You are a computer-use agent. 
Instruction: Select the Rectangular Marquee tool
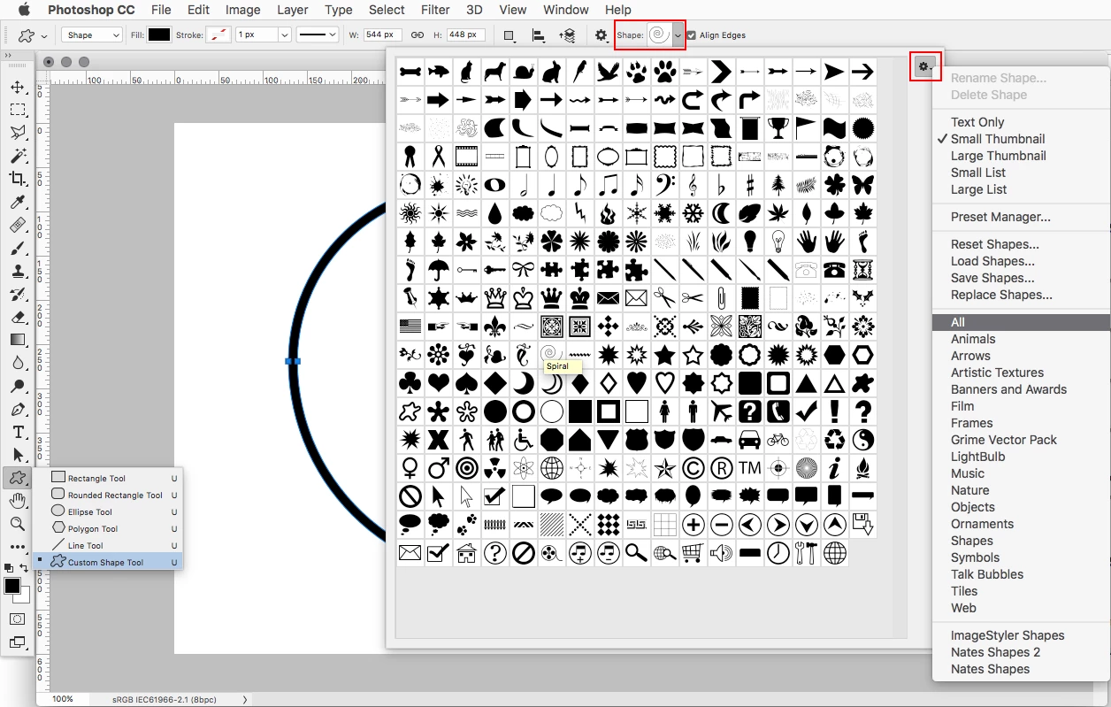click(18, 110)
